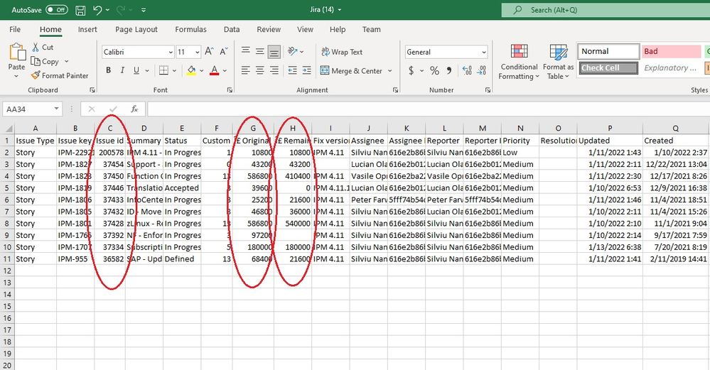Image resolution: width=710 pixels, height=370 pixels.
Task: Center text horizontally
Action: click(260, 70)
